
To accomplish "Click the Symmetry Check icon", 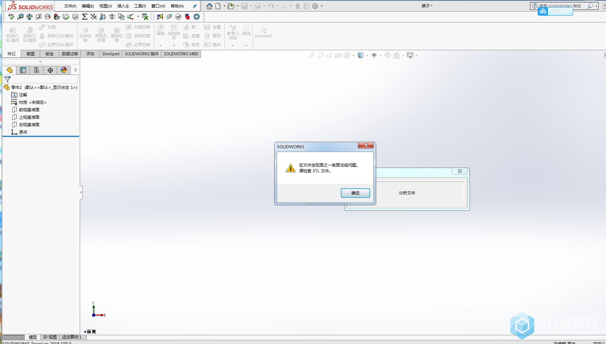I will pyautogui.click(x=112, y=17).
